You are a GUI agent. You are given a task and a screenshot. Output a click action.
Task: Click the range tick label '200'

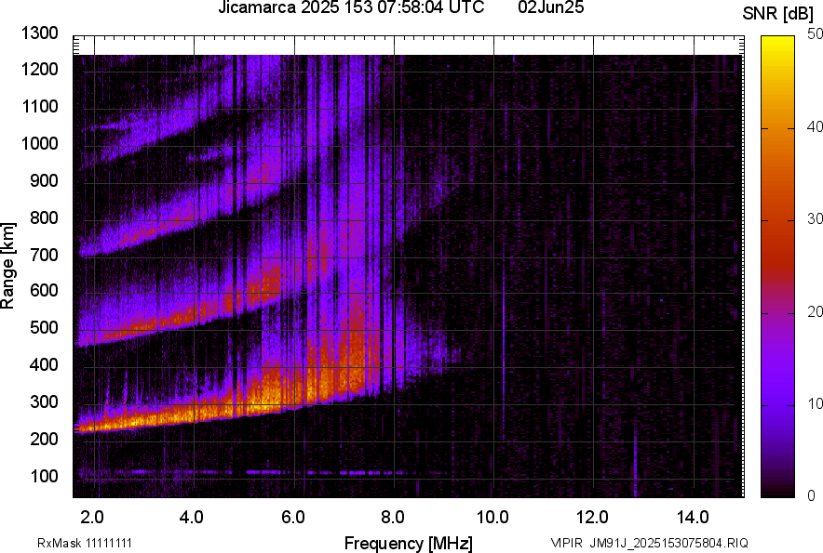click(44, 439)
